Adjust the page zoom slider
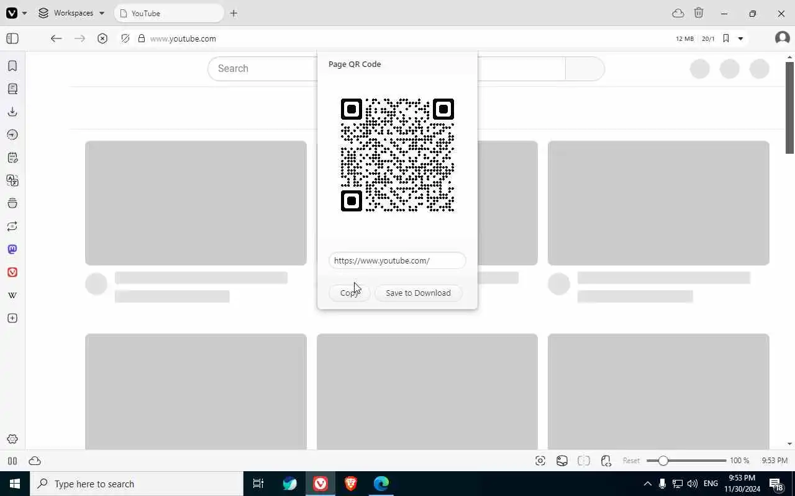 pos(686,461)
